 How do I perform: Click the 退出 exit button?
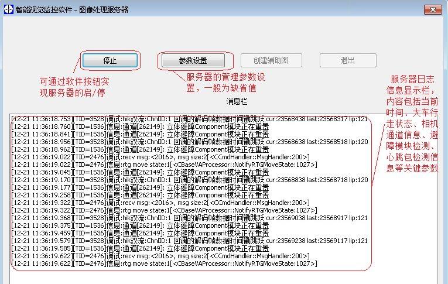[348, 60]
